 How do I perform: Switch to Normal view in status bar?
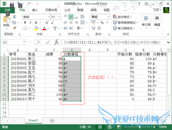pyautogui.click(x=100, y=127)
